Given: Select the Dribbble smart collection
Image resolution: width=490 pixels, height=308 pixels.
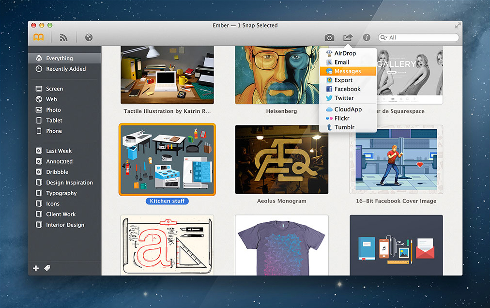Looking at the screenshot, I should click(64, 172).
